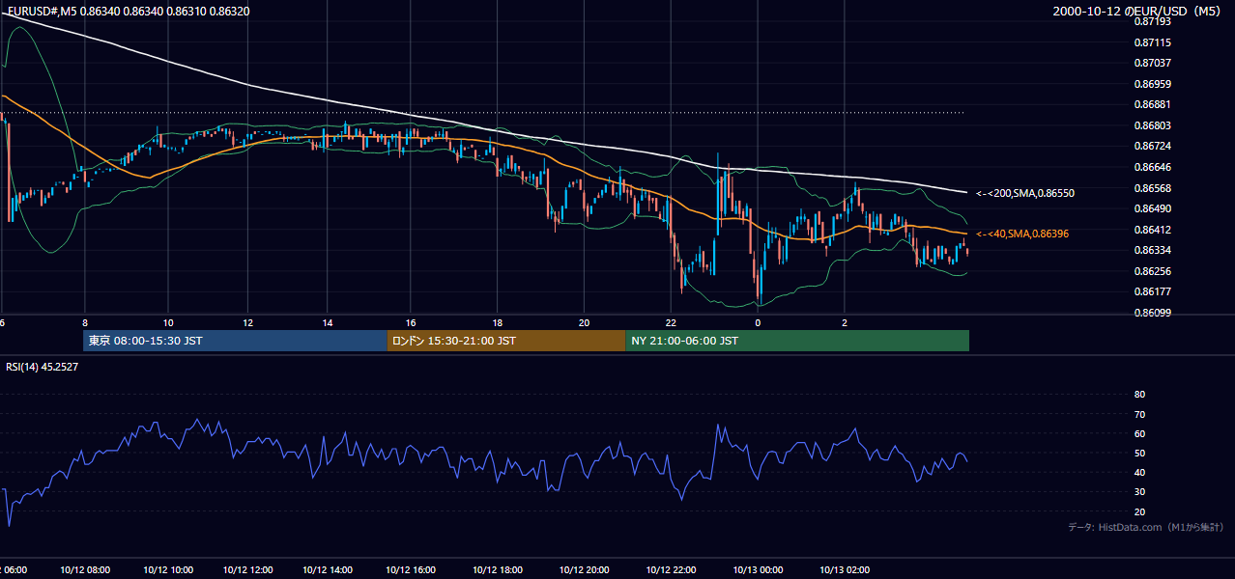Click price axis value 0.86177

click(1152, 291)
